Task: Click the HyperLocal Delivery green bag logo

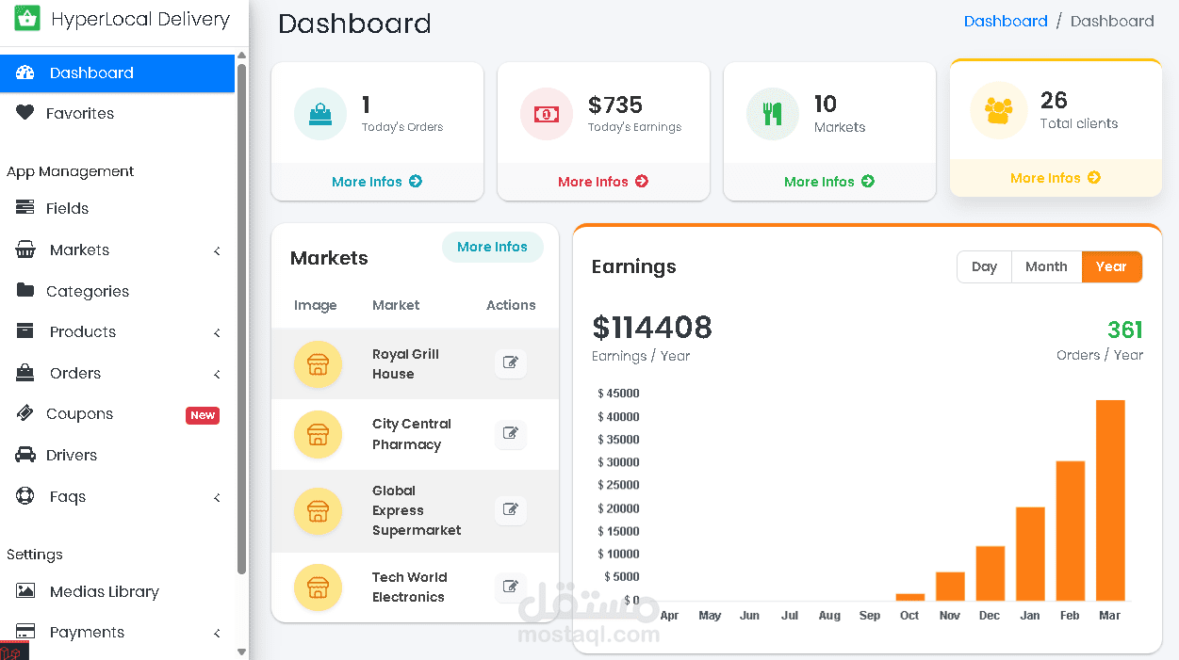Action: tap(27, 18)
